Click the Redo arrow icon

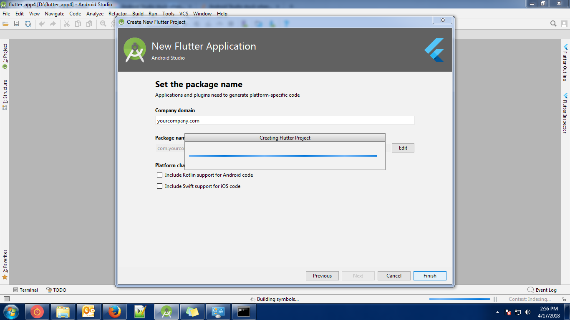click(53, 24)
